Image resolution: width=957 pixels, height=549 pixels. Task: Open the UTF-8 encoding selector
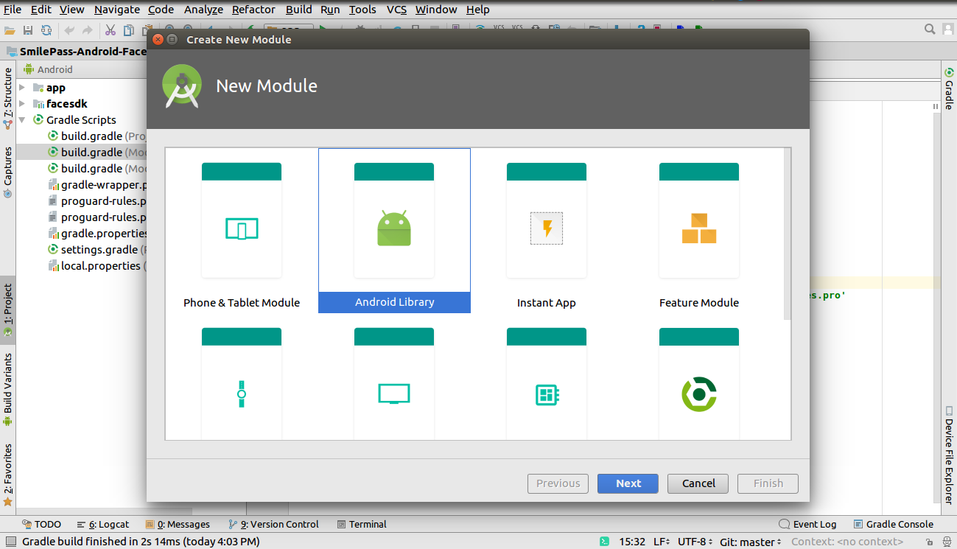pos(695,542)
